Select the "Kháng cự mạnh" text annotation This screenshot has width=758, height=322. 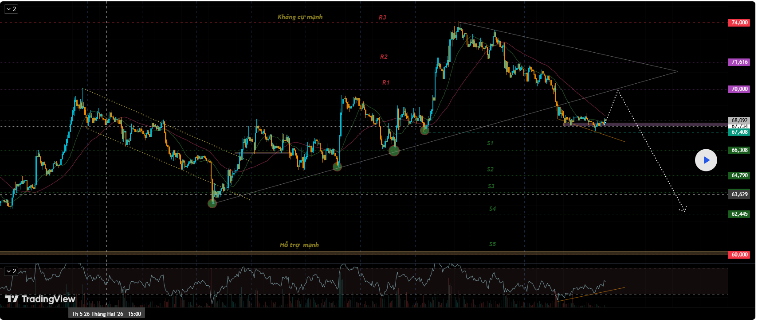tap(300, 17)
